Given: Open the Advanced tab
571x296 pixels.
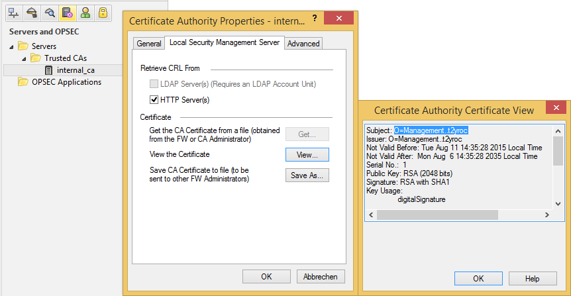Looking at the screenshot, I should click(x=303, y=44).
